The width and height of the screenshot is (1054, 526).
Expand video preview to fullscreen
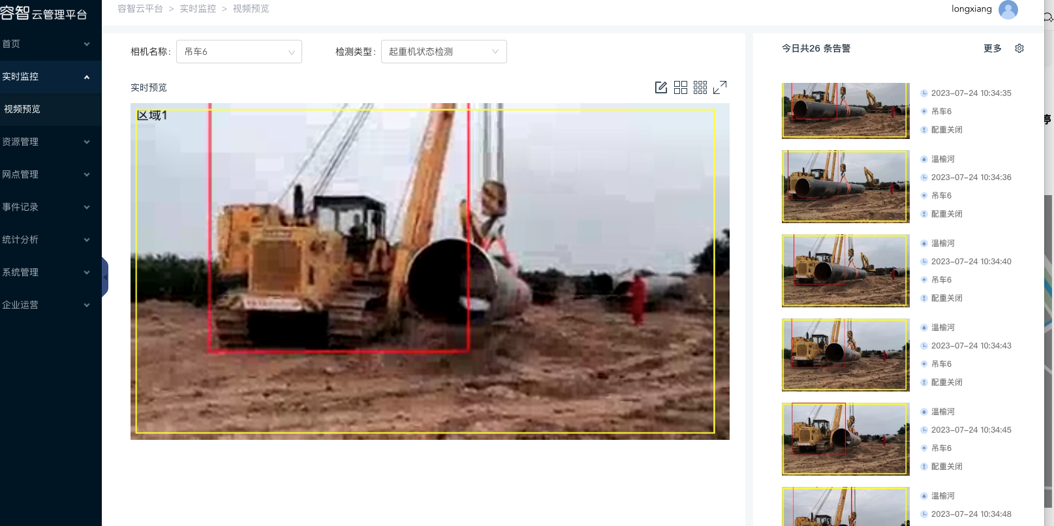pos(720,87)
